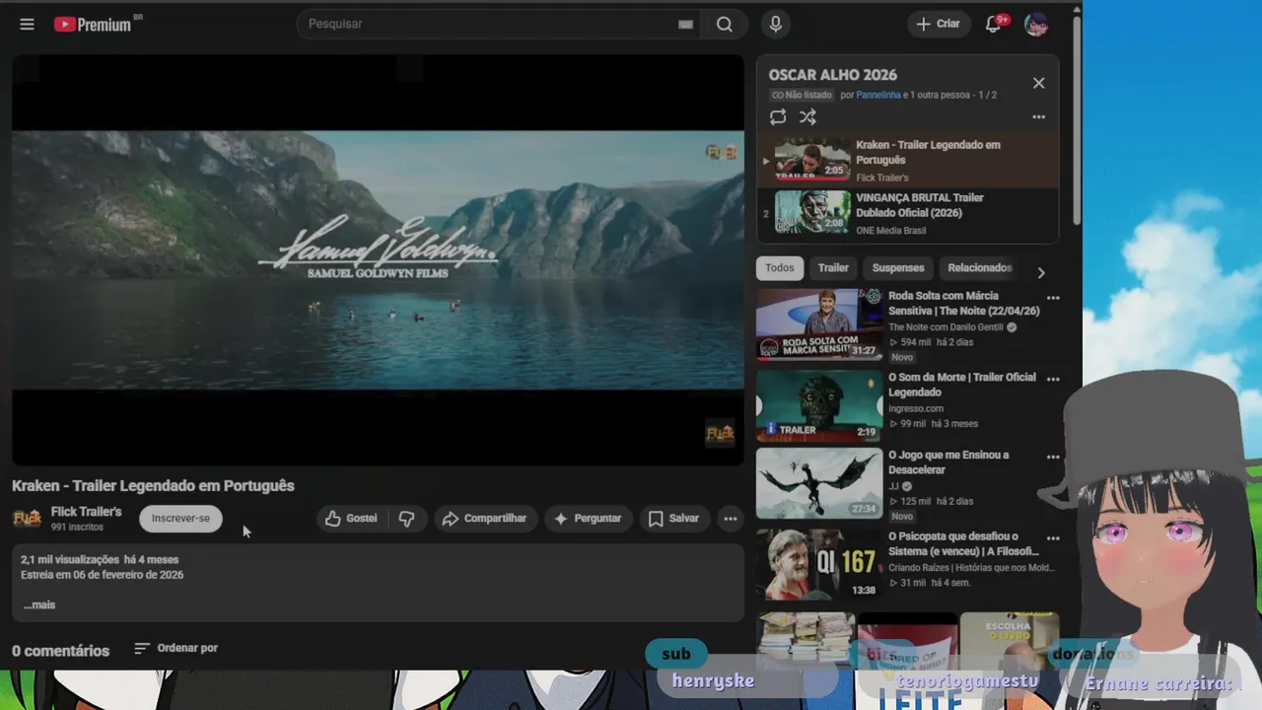Click the magnifier search button
Image resolution: width=1262 pixels, height=710 pixels.
(x=725, y=24)
